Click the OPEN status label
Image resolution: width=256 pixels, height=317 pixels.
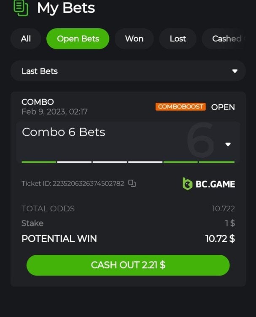(223, 107)
